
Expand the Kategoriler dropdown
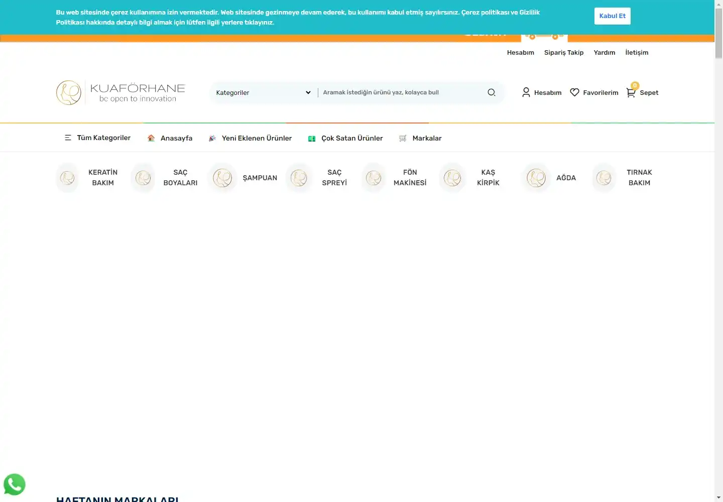pos(263,92)
